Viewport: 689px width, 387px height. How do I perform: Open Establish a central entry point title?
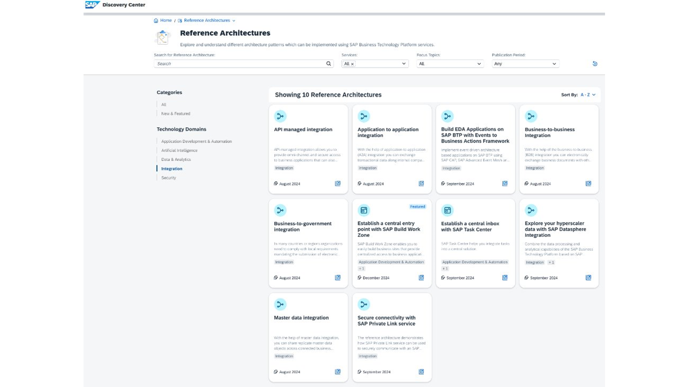pyautogui.click(x=389, y=229)
